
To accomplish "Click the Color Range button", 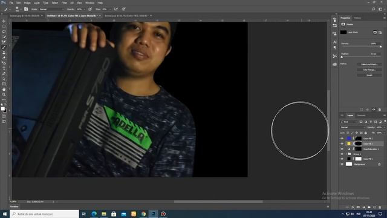I will [369, 70].
